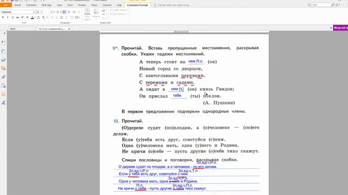Open the Layers panel in sidebar
The height and width of the screenshot is (195, 348).
(3, 60)
